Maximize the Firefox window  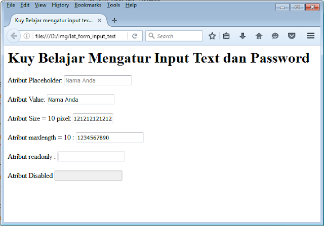pyautogui.click(x=297, y=7)
